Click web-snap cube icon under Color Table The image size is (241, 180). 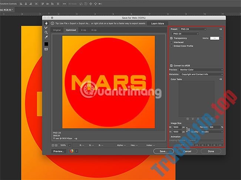[193, 119]
